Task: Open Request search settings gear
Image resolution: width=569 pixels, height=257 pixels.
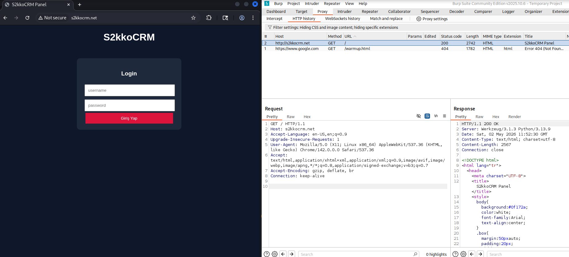Action: [x=275, y=254]
